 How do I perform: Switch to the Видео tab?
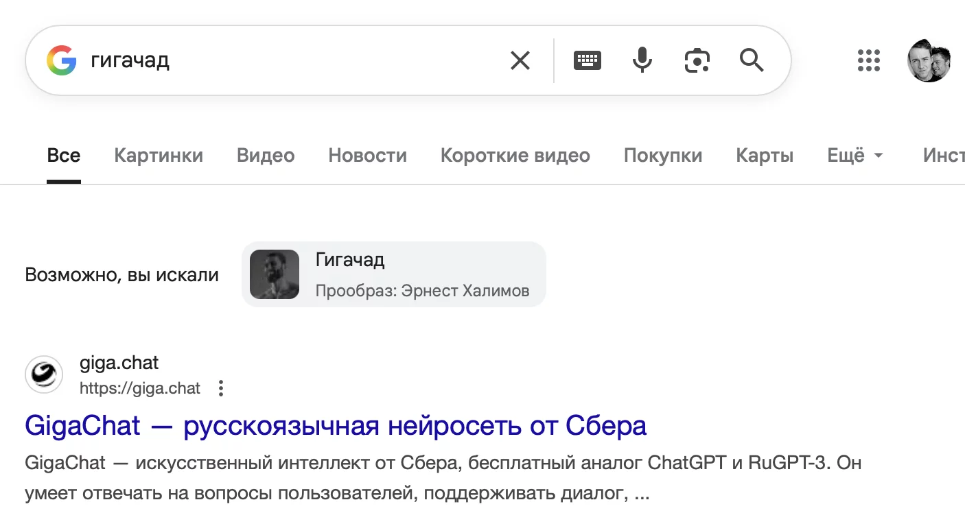266,156
